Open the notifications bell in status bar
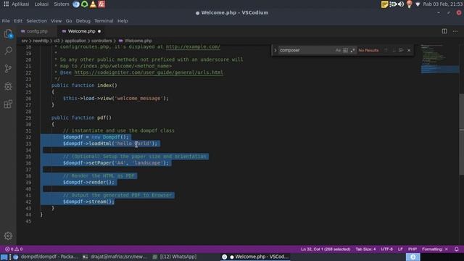This screenshot has height=261, width=464. [457, 249]
